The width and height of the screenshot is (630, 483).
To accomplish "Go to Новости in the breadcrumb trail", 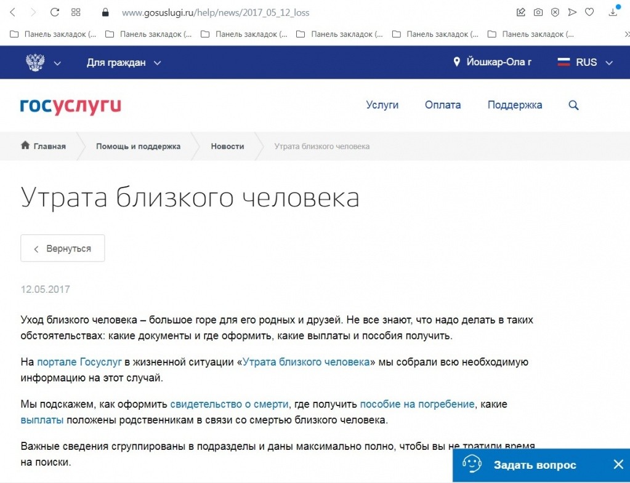I will 227,146.
